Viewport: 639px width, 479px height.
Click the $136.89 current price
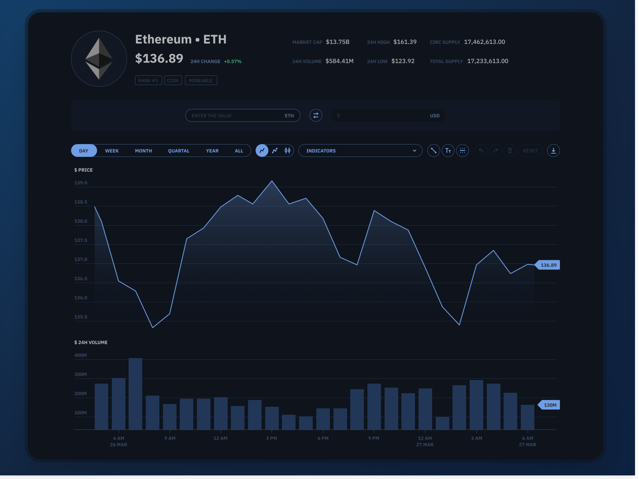159,58
